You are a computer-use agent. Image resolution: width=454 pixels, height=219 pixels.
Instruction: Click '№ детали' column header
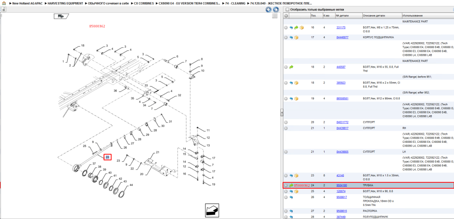(348, 15)
